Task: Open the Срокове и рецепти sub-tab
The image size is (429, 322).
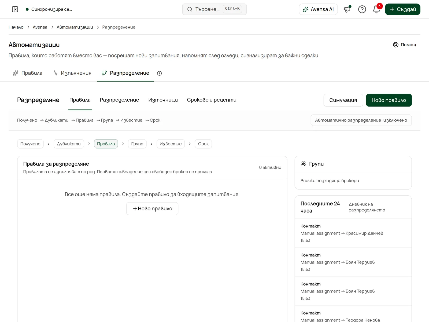Action: coord(212,100)
